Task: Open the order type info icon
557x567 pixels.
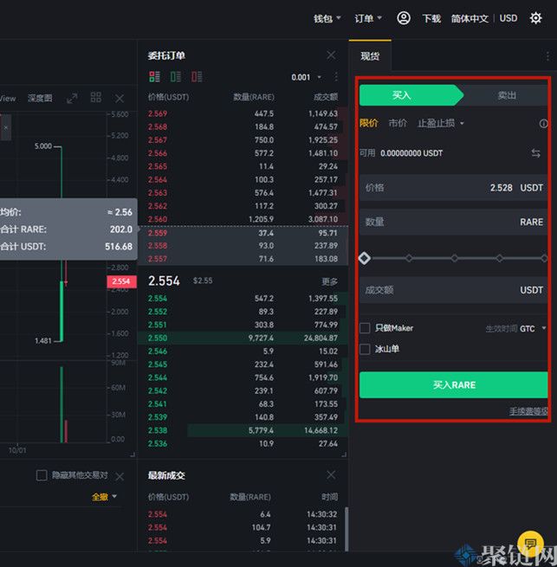Action: [544, 124]
